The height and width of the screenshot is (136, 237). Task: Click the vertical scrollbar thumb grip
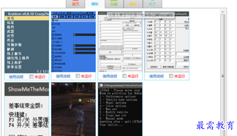tap(223, 76)
